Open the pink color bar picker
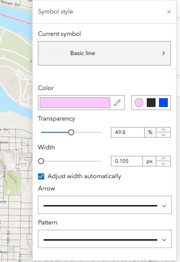 [x=75, y=103]
